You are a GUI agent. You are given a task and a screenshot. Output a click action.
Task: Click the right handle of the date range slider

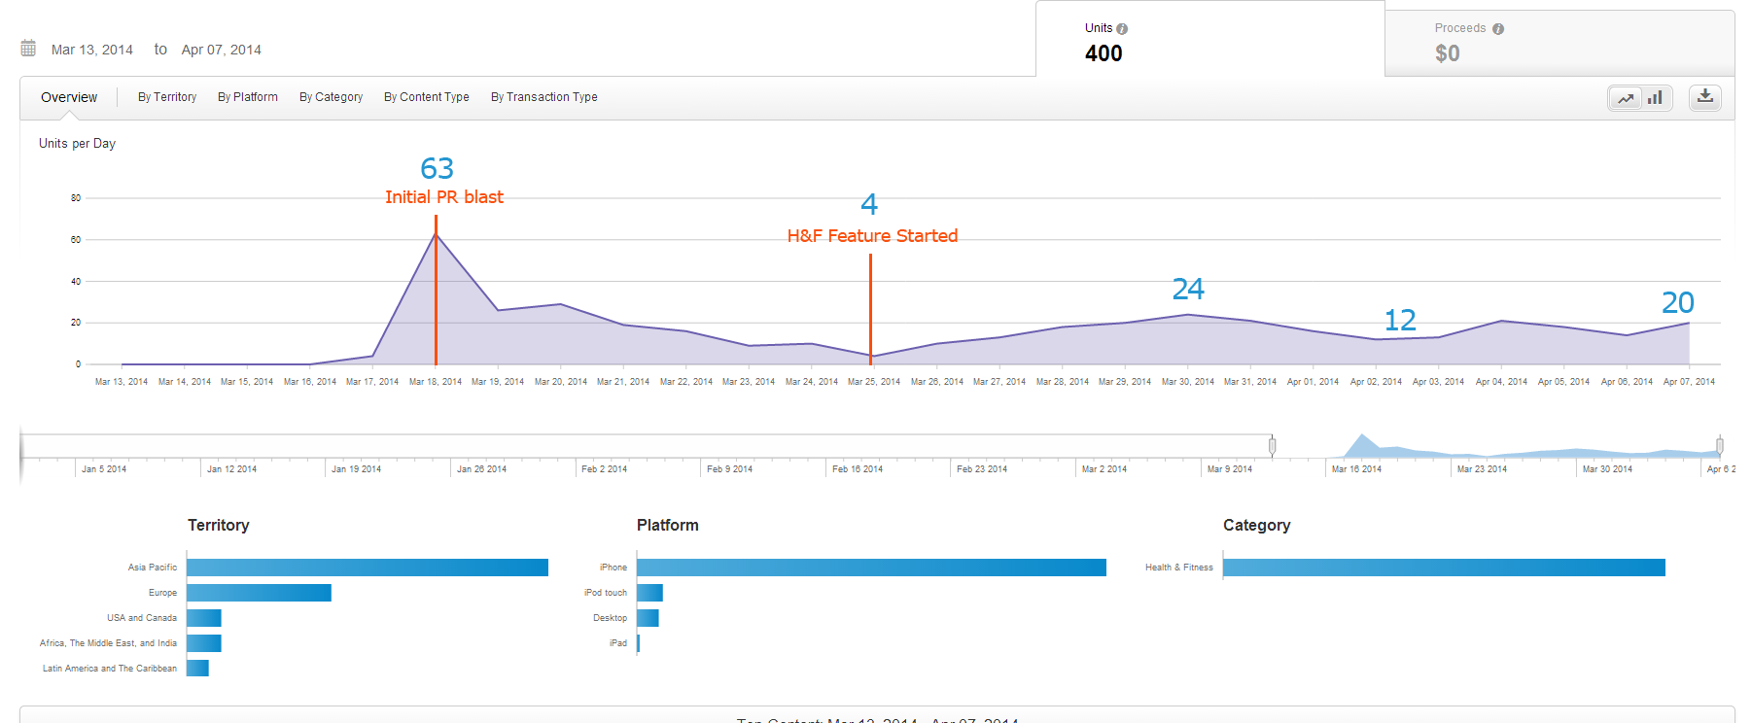pos(1720,446)
